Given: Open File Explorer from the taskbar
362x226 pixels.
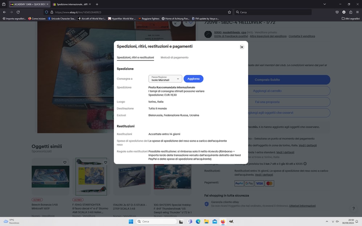Looking at the screenshot, I should coord(206,221).
